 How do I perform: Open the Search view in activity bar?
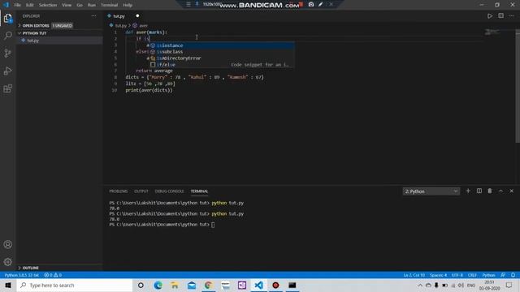(x=7, y=36)
